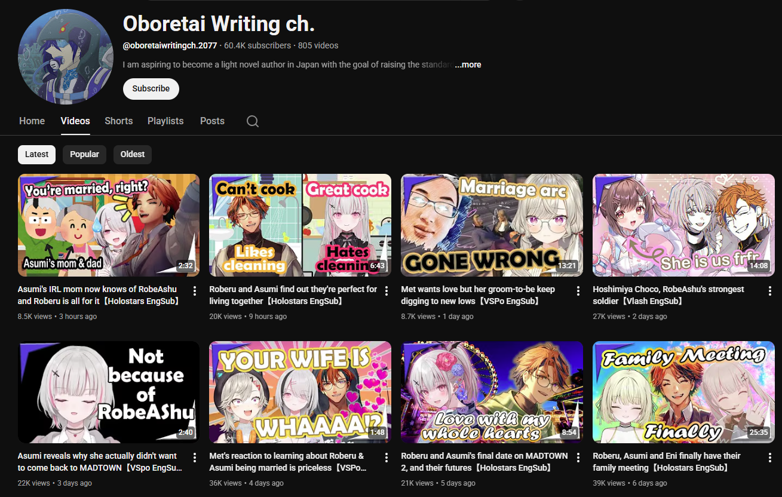Click "8.5K views • 3 hours ago" metadata
This screenshot has height=497, width=782.
tap(57, 317)
